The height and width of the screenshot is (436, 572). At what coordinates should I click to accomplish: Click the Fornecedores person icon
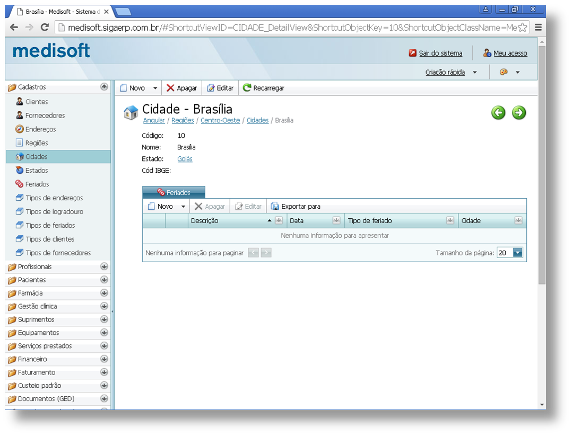click(x=20, y=115)
